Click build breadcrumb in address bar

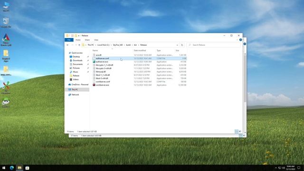pyautogui.click(x=128, y=45)
